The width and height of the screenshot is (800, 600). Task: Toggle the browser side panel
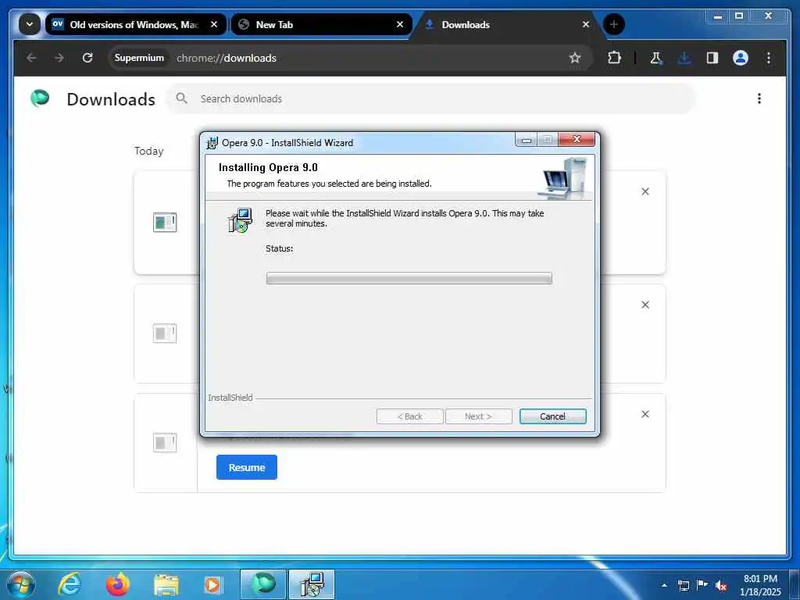pos(712,58)
